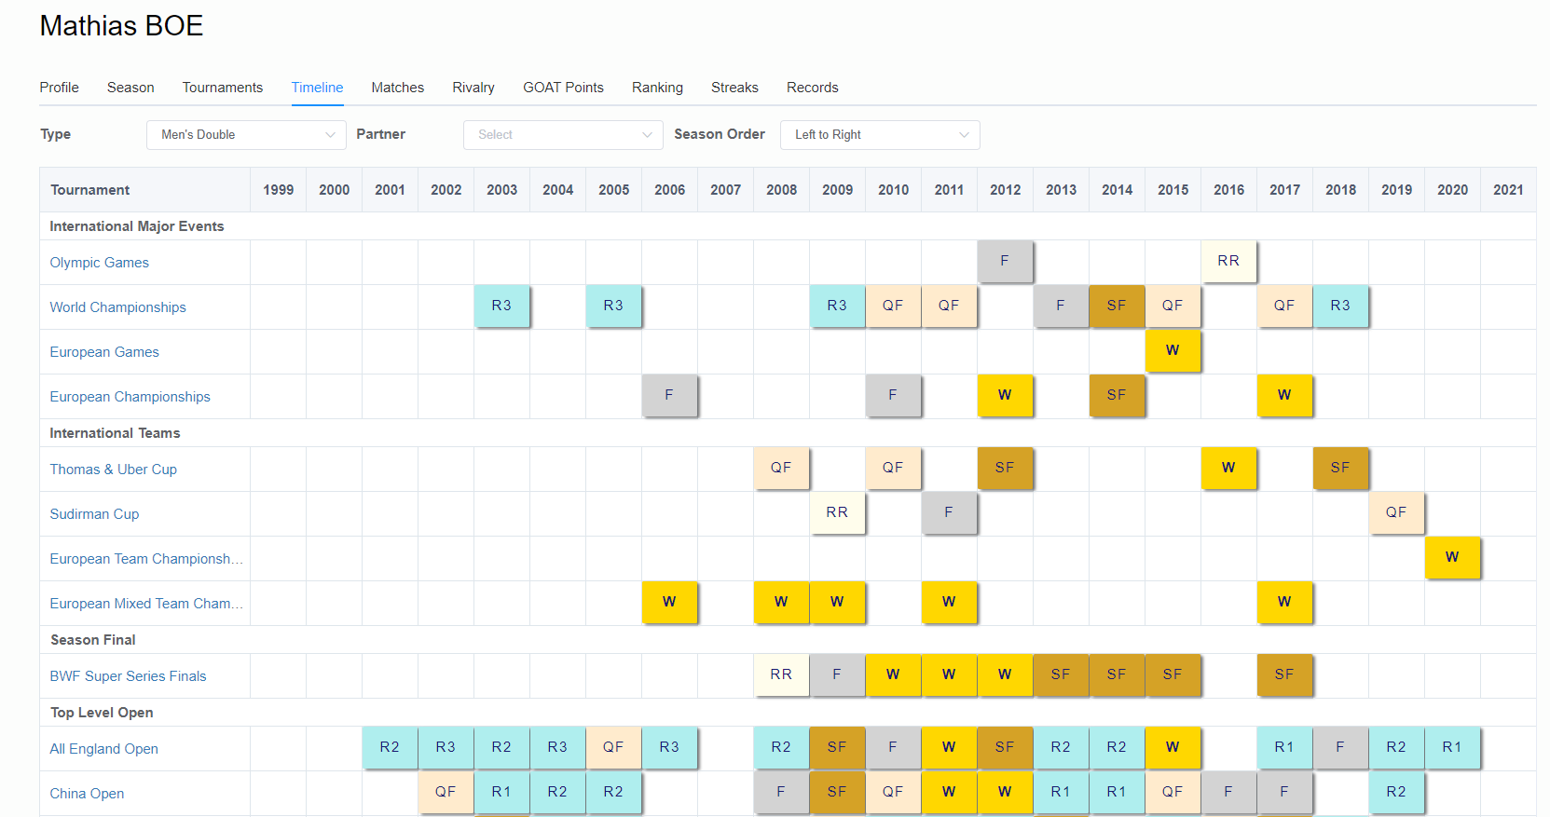Viewport: 1550px width, 817px height.
Task: Click China Open 2002 QF cell
Action: 446,792
